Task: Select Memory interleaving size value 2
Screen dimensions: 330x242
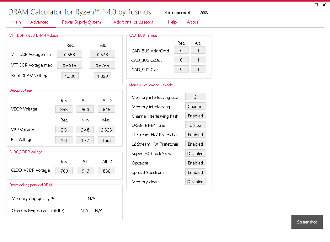Action: 195,97
